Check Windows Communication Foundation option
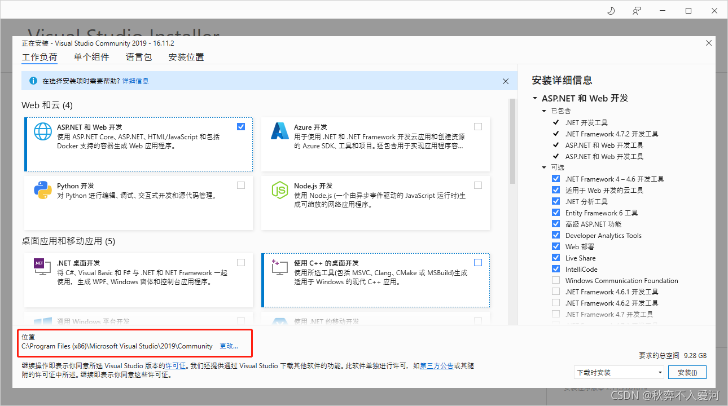Screen dimensions: 728x406 556,280
